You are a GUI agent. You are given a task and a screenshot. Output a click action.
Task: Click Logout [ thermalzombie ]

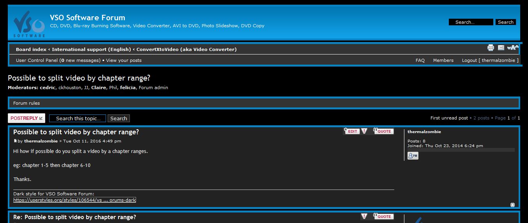coord(490,60)
